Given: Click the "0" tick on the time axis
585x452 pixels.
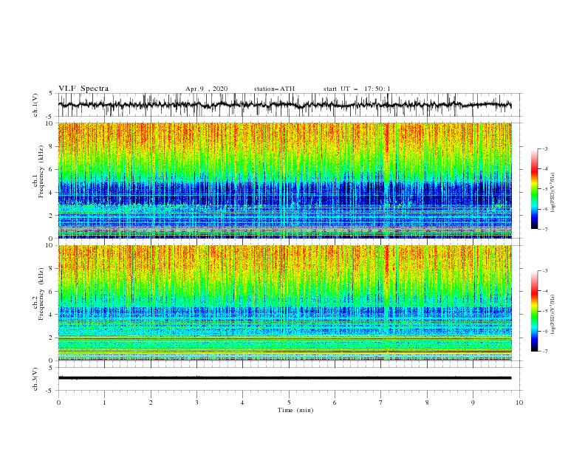Looking at the screenshot, I should (58, 403).
